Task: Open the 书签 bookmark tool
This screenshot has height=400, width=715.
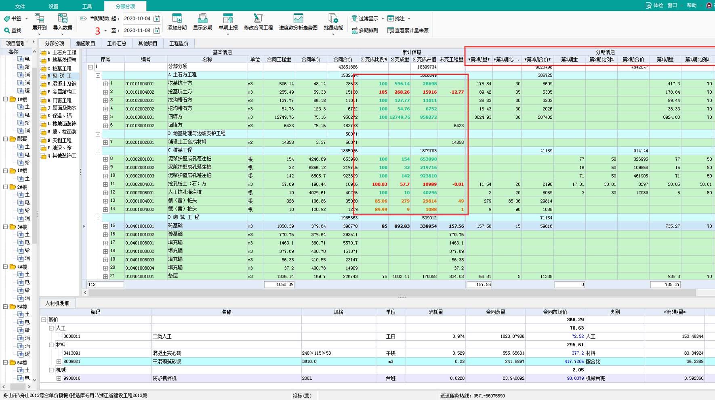Action: [13, 19]
